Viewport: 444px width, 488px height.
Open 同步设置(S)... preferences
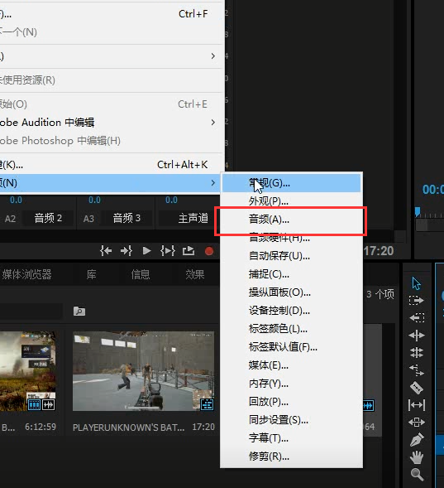point(291,420)
